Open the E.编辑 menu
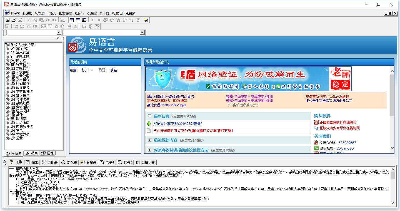400x211 pixels. click(27, 13)
